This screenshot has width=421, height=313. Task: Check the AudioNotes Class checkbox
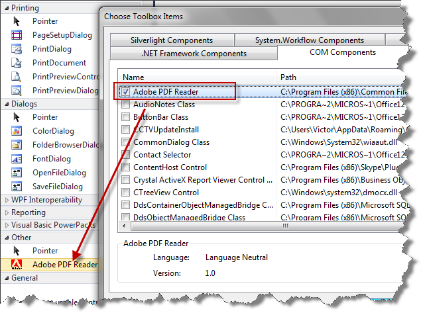[125, 105]
